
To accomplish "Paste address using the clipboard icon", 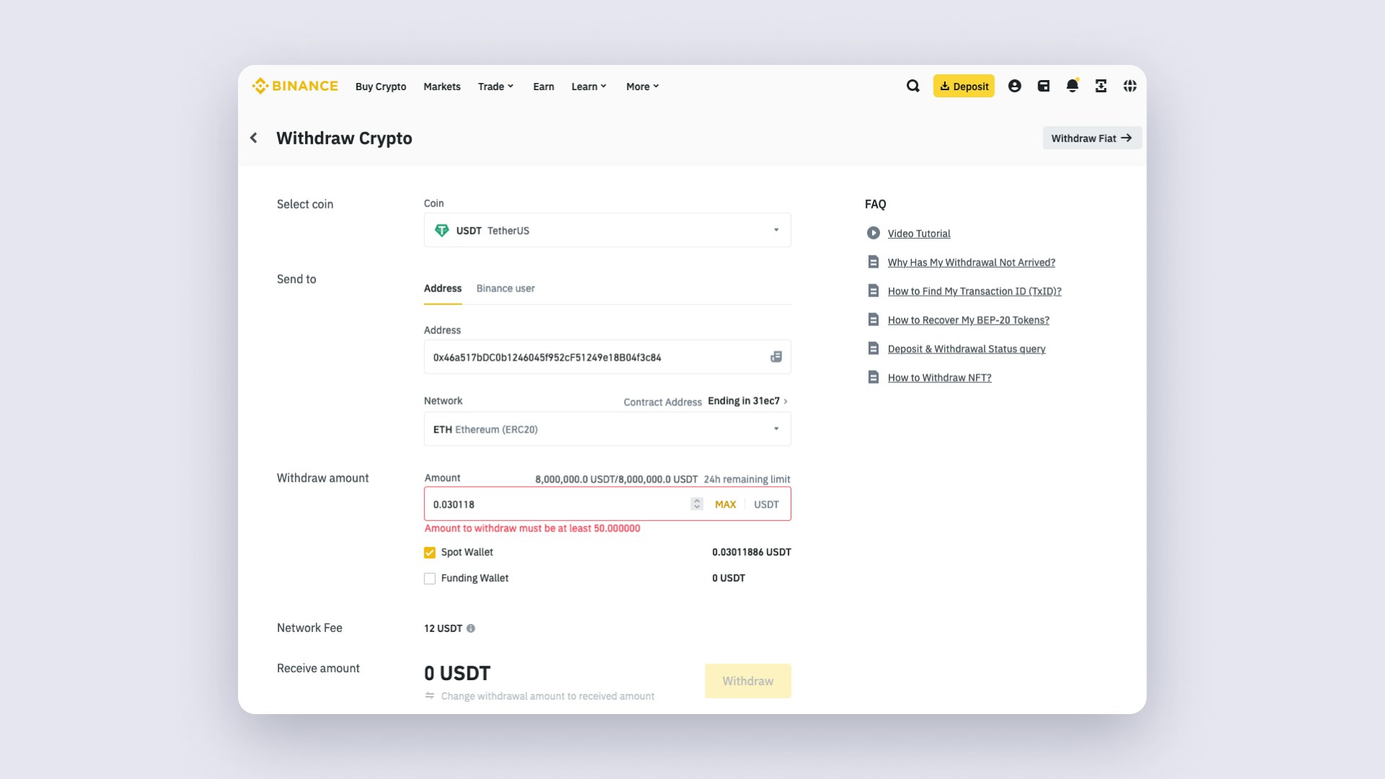I will tap(776, 357).
